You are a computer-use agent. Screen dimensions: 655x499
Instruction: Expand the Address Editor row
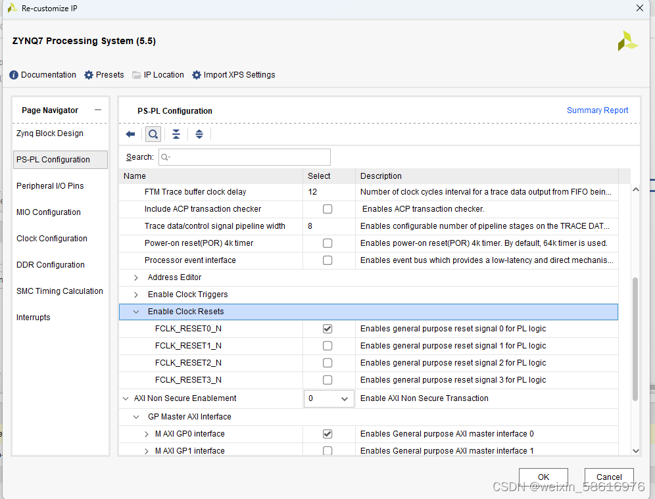click(x=136, y=277)
